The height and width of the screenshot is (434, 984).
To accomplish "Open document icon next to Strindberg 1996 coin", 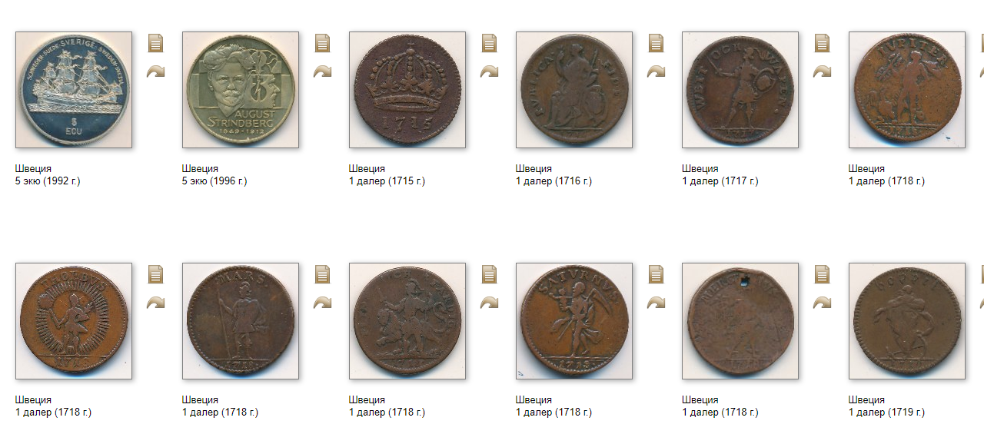I will pyautogui.click(x=323, y=43).
